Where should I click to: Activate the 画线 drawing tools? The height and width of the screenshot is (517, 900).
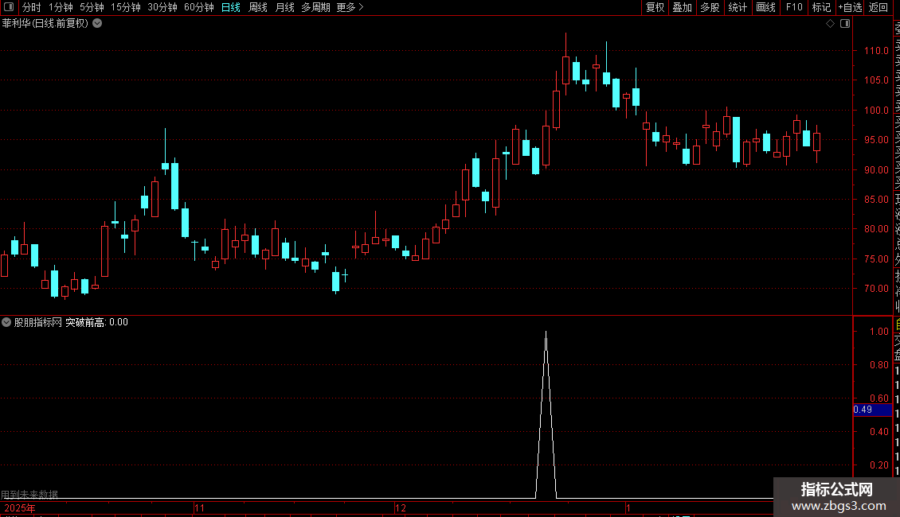765,7
